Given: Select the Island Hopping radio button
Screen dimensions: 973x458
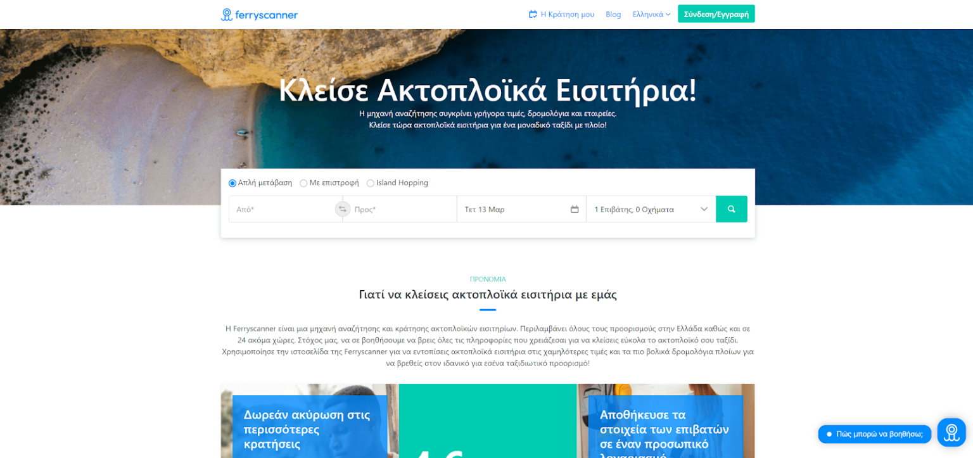Looking at the screenshot, I should (x=370, y=183).
